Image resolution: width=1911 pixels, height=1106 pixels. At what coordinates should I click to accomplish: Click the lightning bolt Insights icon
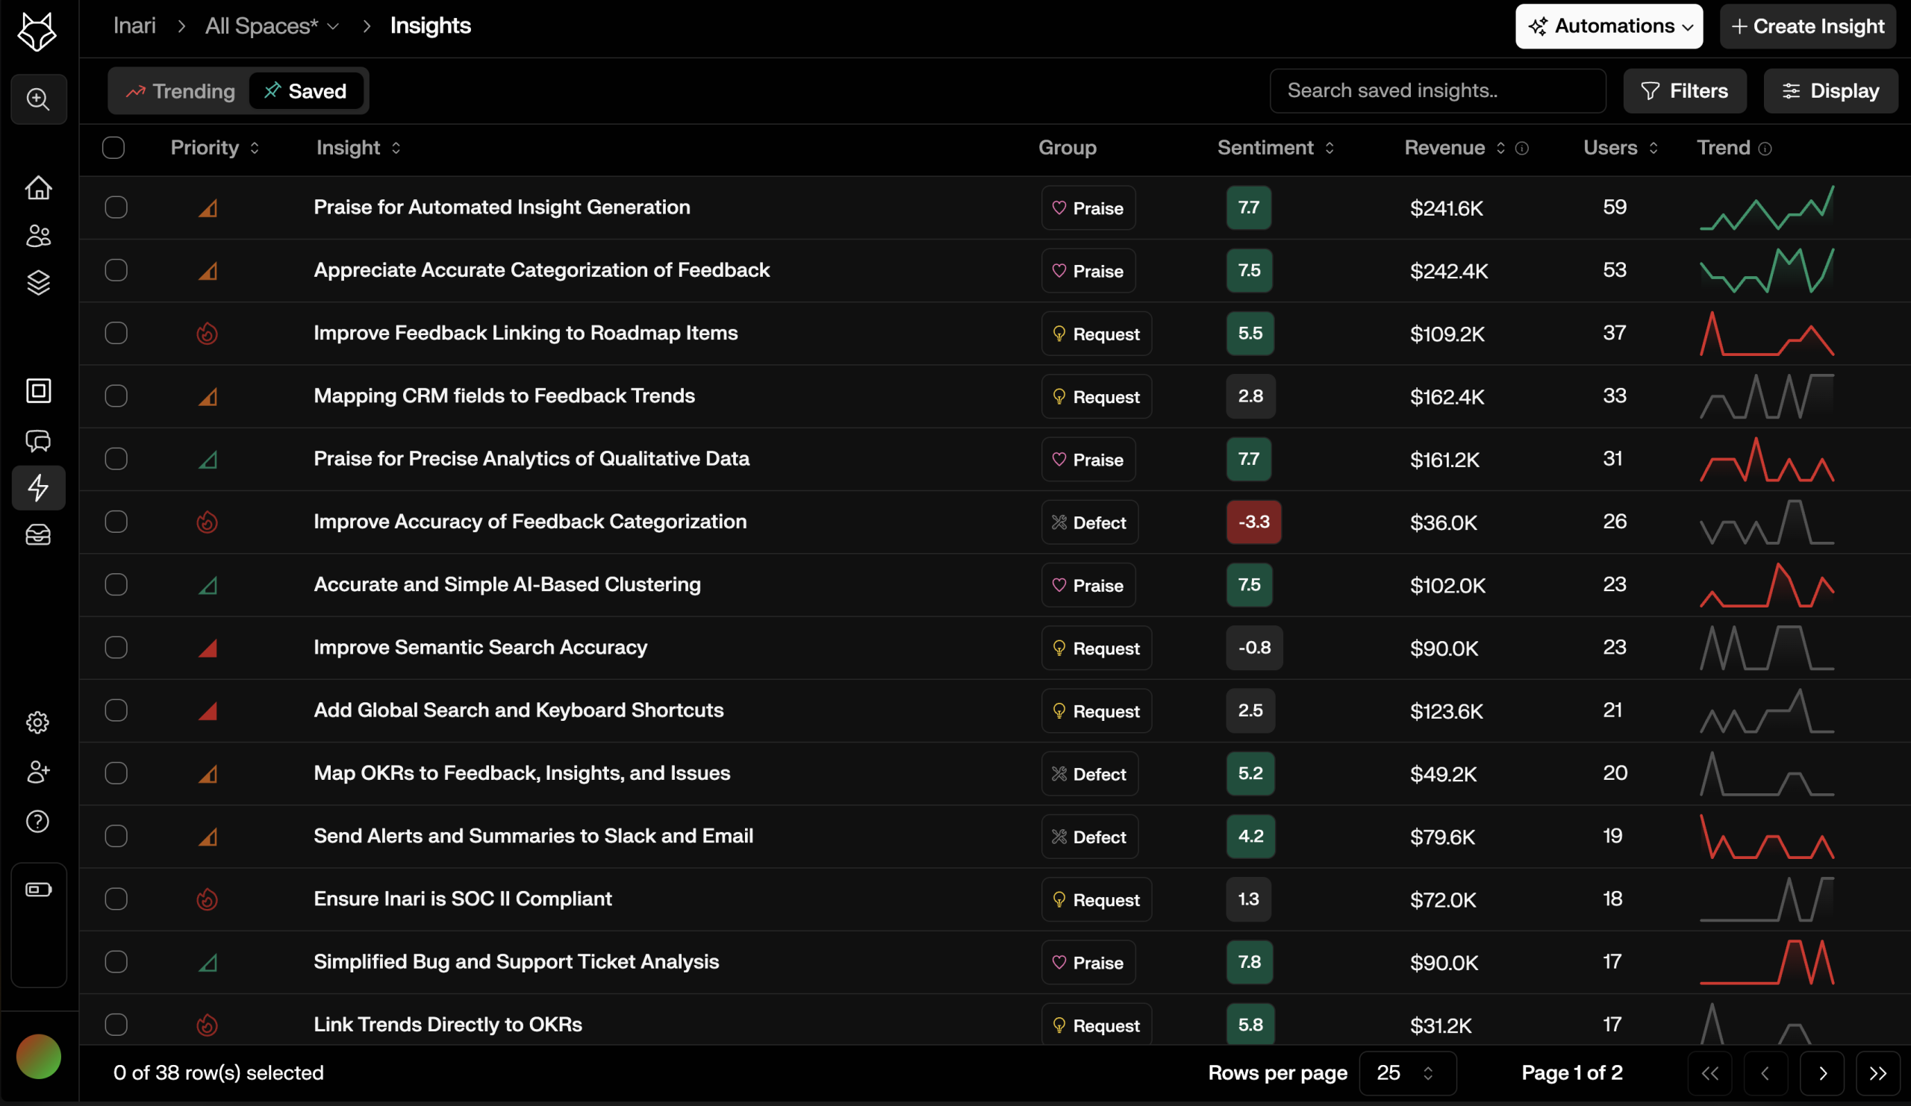pos(38,487)
